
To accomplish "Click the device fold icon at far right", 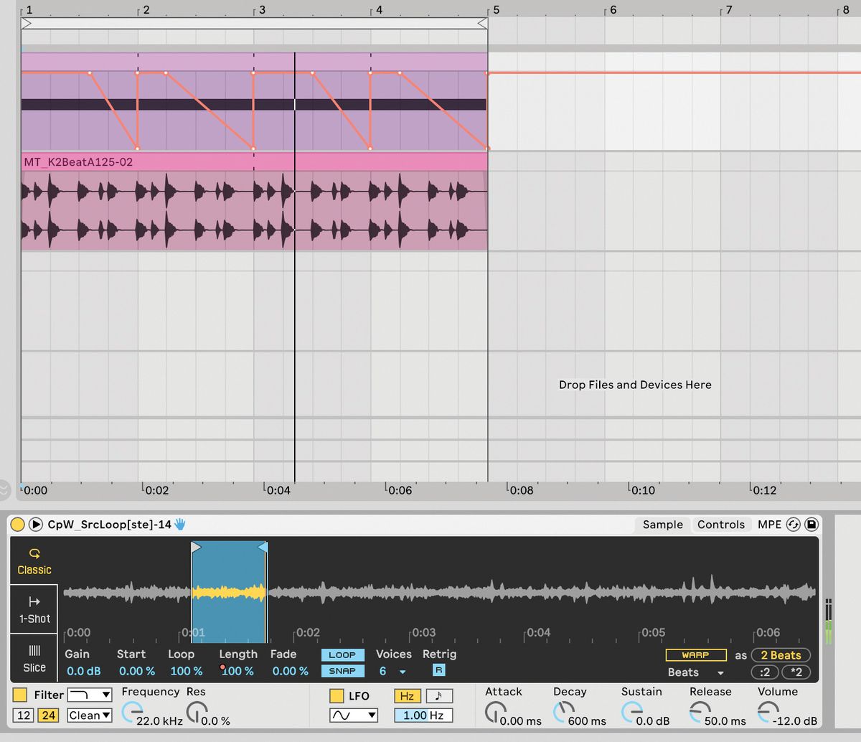I will 811,525.
